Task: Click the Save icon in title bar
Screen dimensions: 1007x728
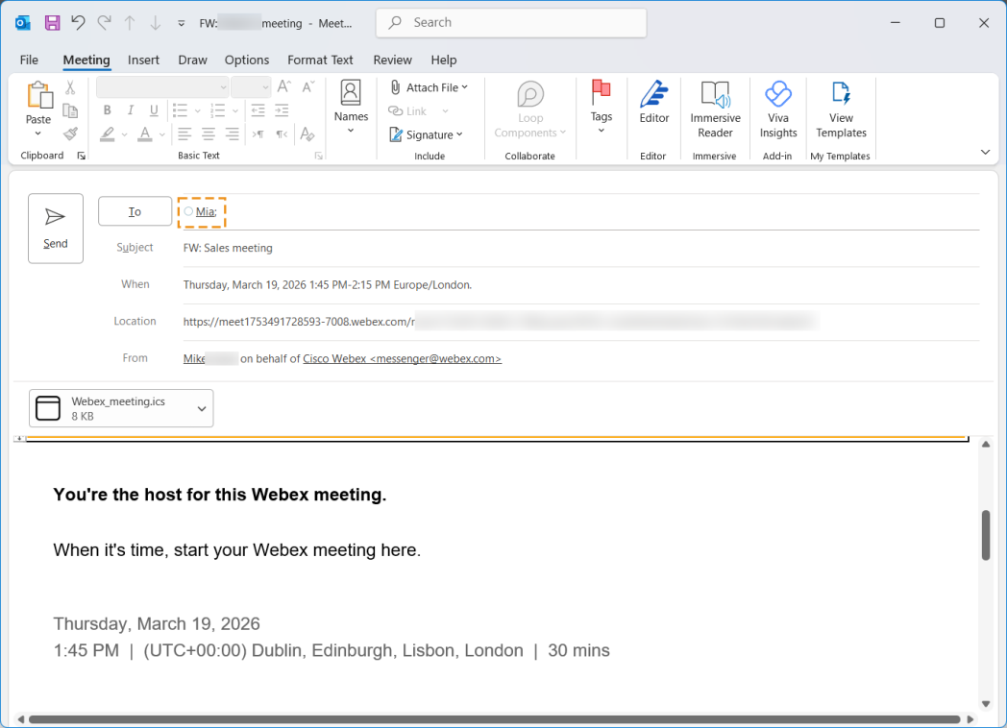Action: [x=52, y=23]
